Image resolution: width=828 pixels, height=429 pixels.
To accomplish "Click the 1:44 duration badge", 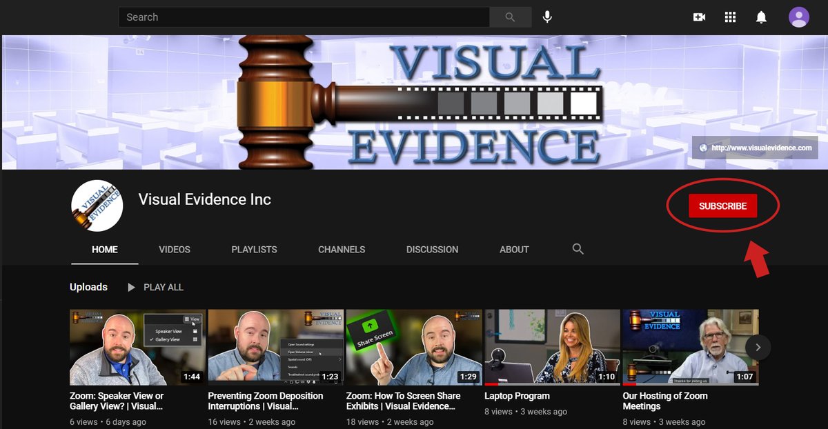I will pos(192,377).
